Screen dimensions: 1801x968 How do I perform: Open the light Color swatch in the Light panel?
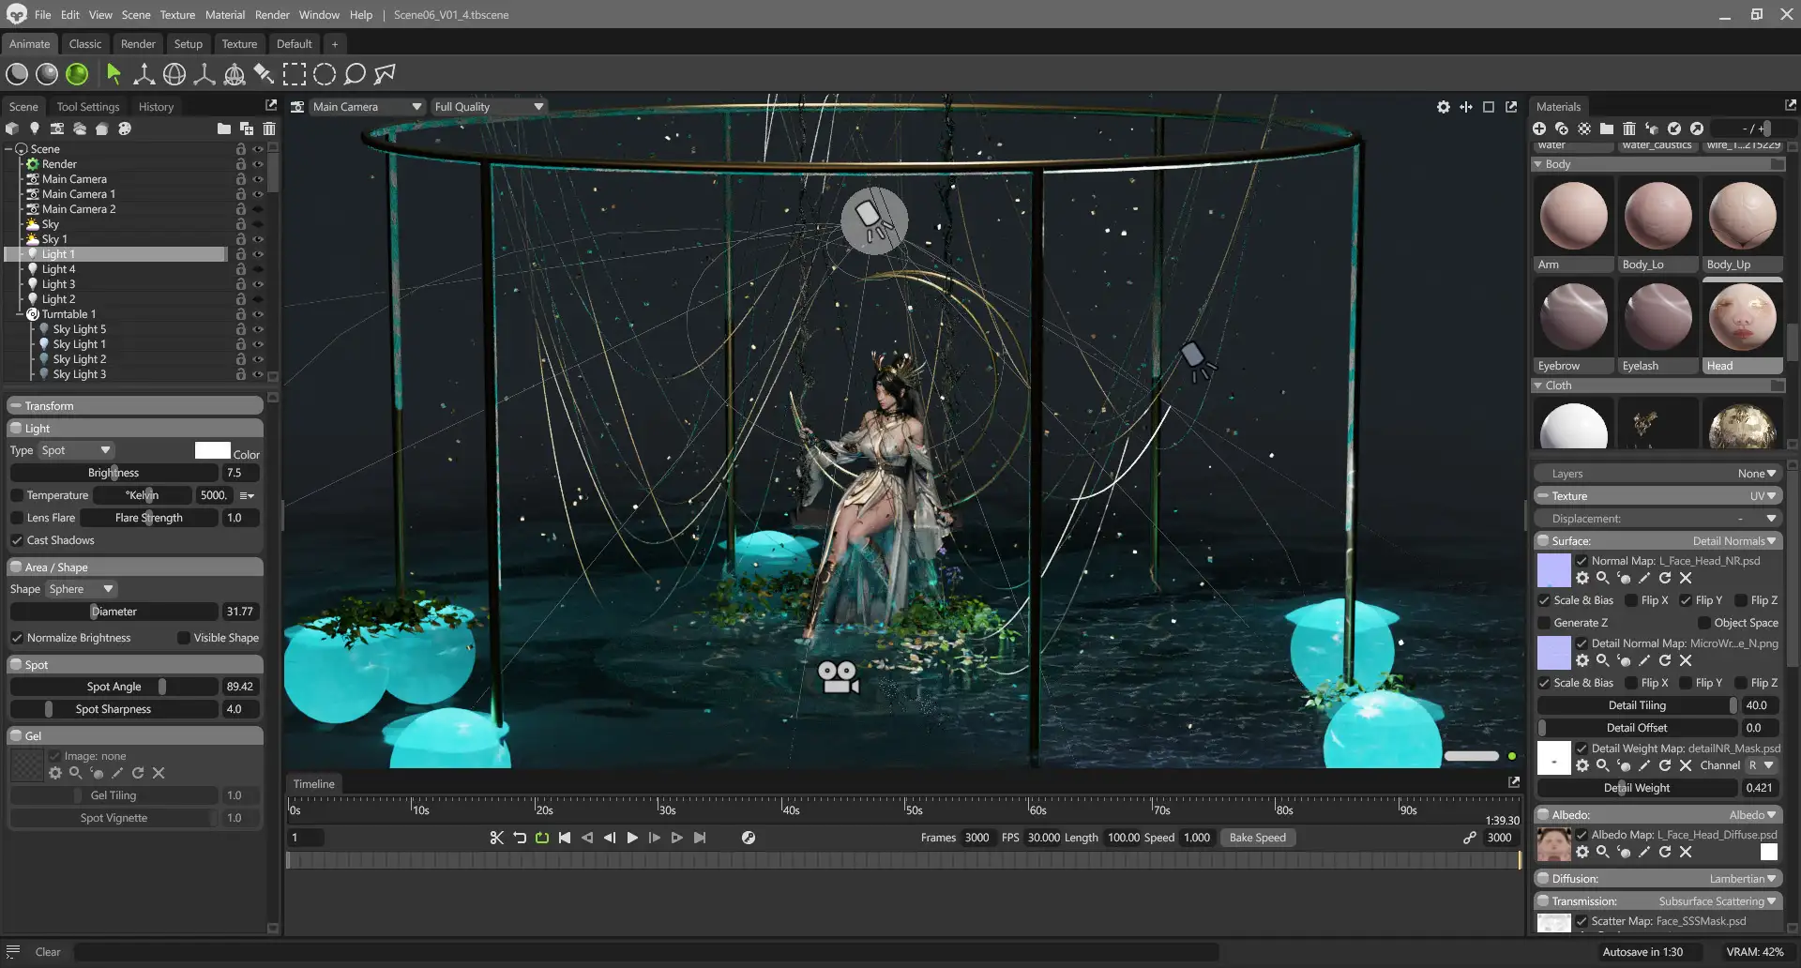click(213, 449)
